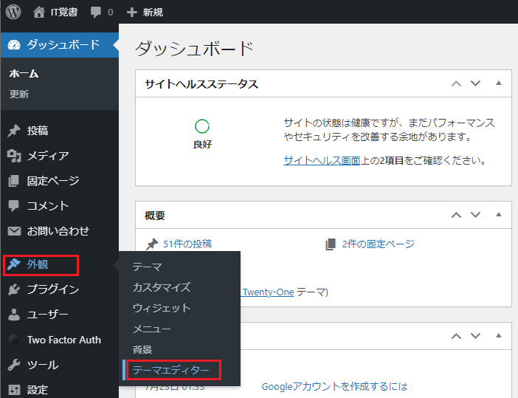Collapse the サイトヘルスステータス panel toggle
This screenshot has width=518, height=398.
tap(499, 83)
